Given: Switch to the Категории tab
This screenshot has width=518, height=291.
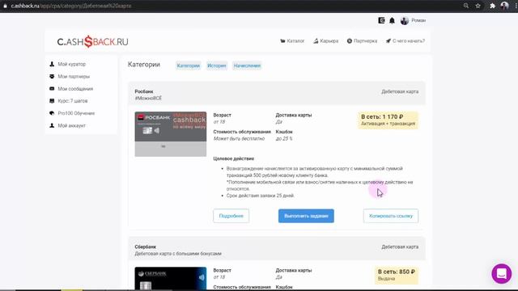Looking at the screenshot, I should pos(189,65).
